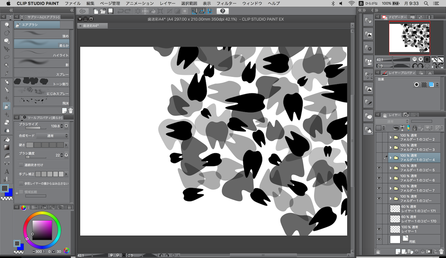Toggle visibility of フォルダー 1 のコピー folder
This screenshot has width=446, height=258.
[379, 199]
